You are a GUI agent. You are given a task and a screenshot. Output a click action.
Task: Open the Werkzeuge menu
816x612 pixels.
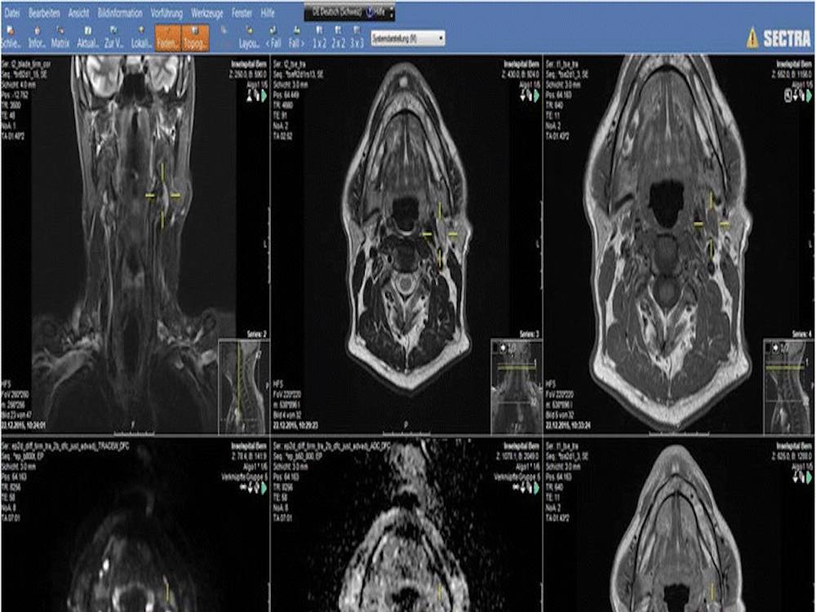[207, 13]
